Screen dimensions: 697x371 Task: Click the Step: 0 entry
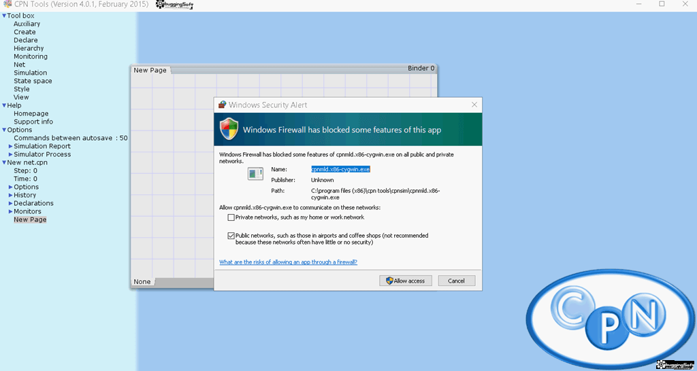point(25,171)
